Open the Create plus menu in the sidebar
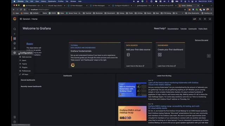The height and width of the screenshot is (126, 225). pyautogui.click(x=15, y=34)
